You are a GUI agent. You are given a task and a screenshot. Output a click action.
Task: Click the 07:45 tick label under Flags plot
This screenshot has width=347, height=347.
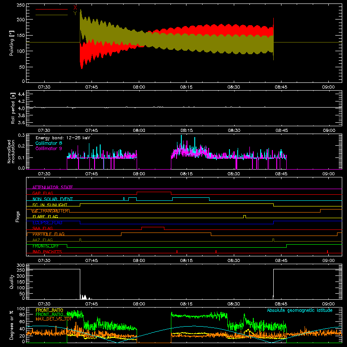(x=92, y=261)
